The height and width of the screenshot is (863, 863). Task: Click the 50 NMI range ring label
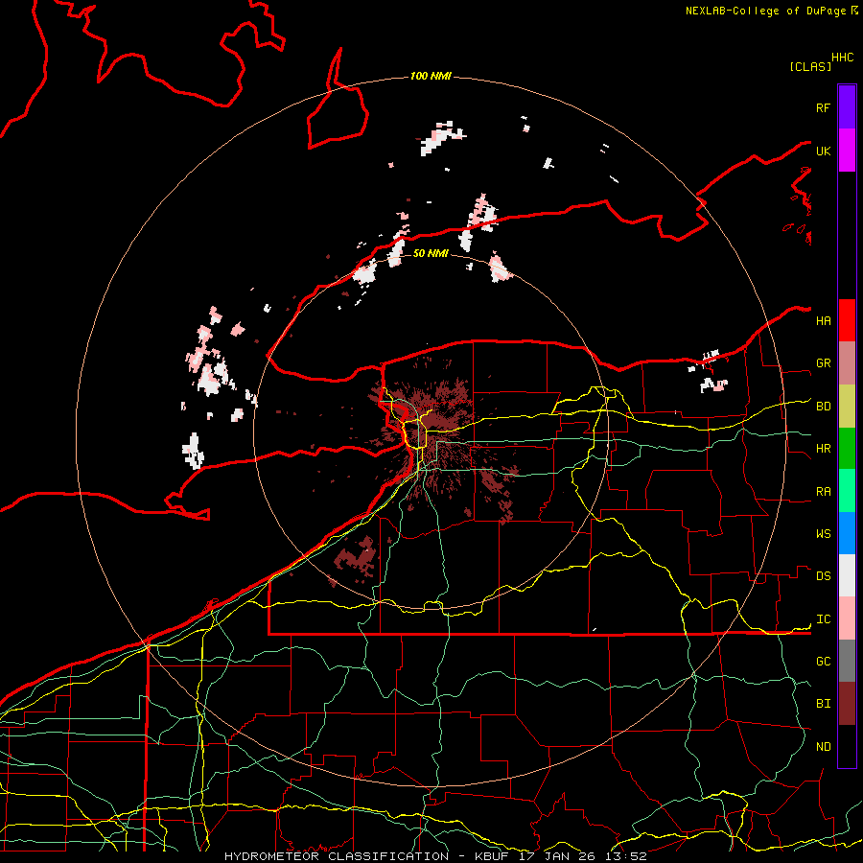(x=431, y=253)
